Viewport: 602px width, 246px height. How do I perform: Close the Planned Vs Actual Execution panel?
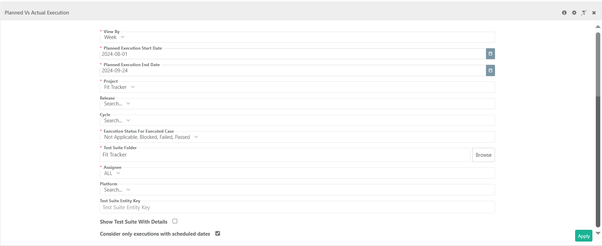(x=594, y=13)
